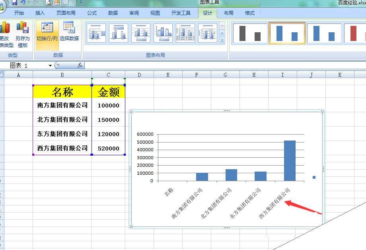Screen dimensions: 366x250
Task: Click the 600000 axis label in chart
Action: [145, 134]
